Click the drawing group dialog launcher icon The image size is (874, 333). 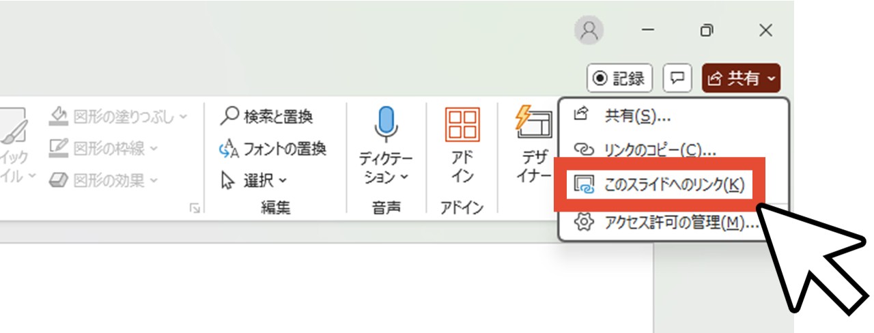(x=195, y=208)
